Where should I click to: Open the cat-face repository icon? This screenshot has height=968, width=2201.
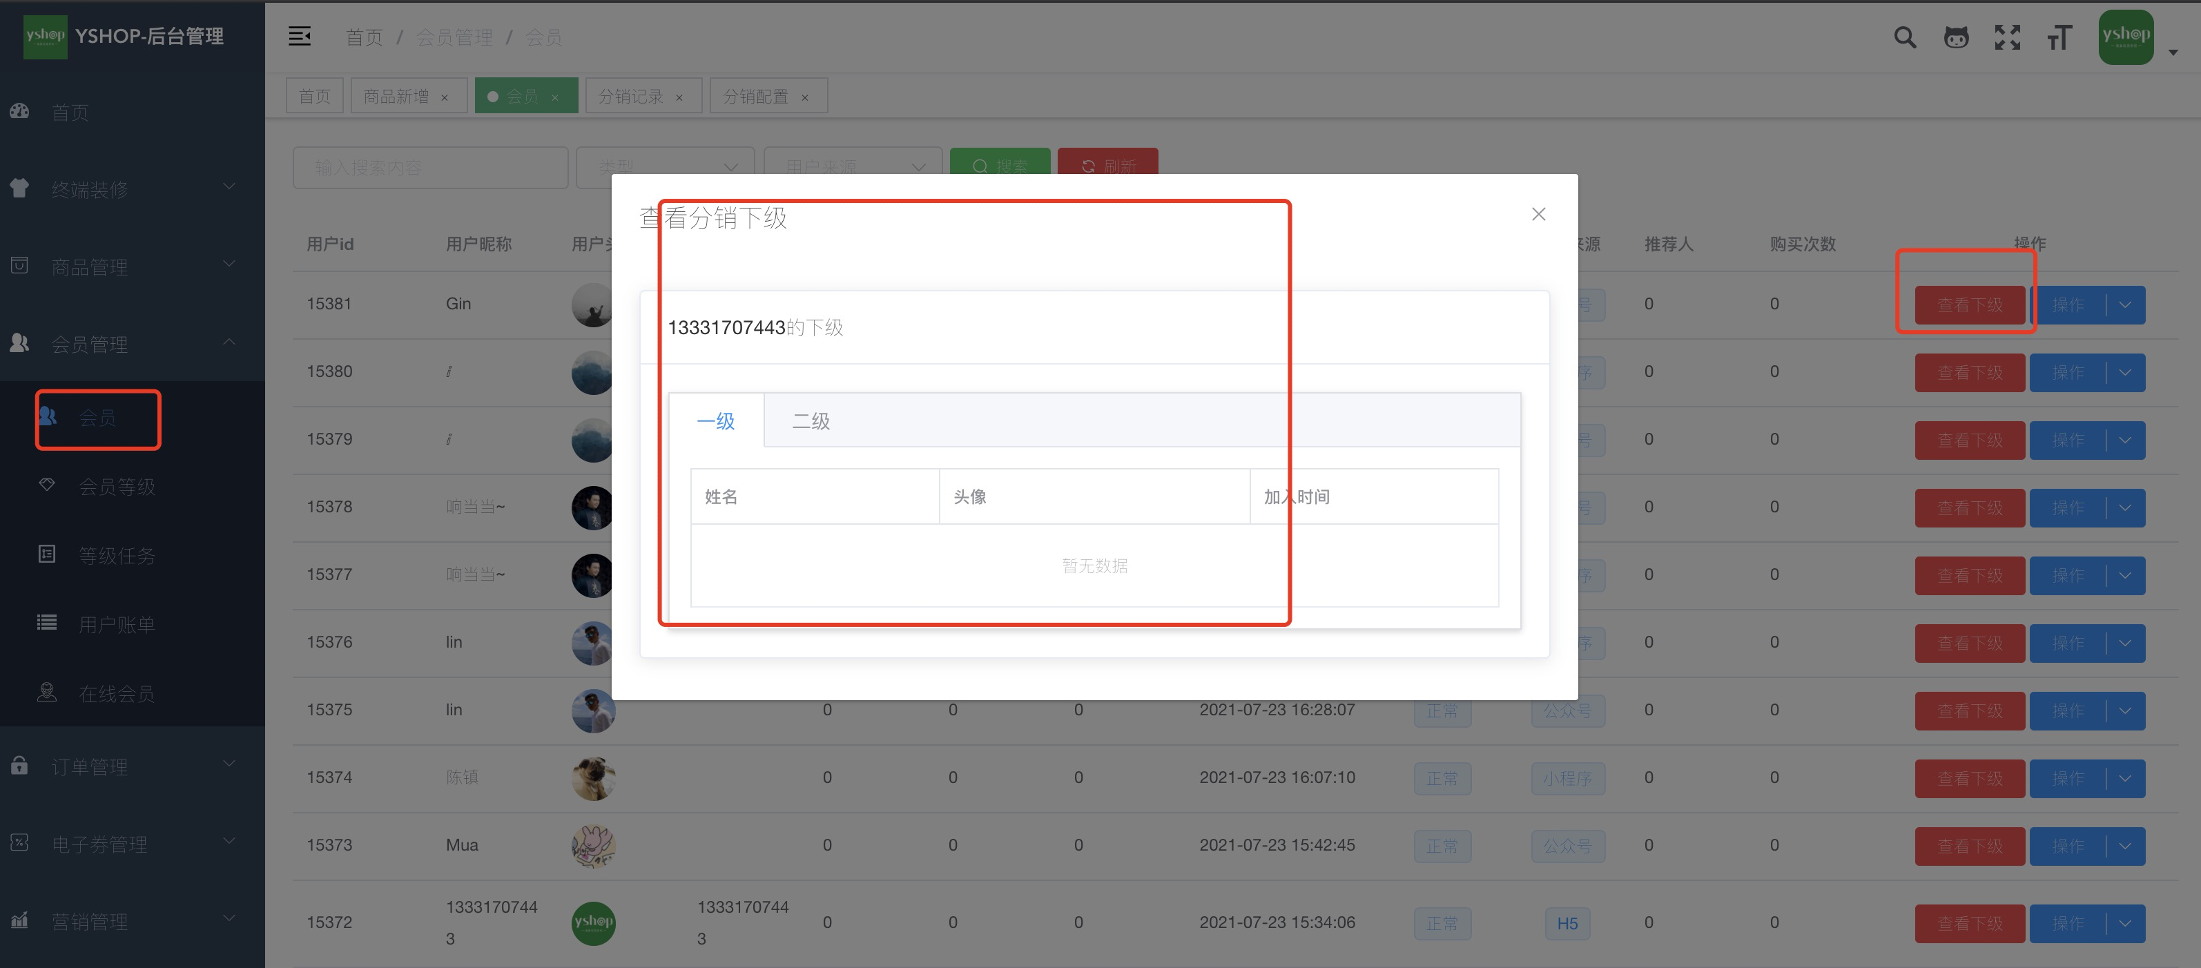coord(1956,37)
